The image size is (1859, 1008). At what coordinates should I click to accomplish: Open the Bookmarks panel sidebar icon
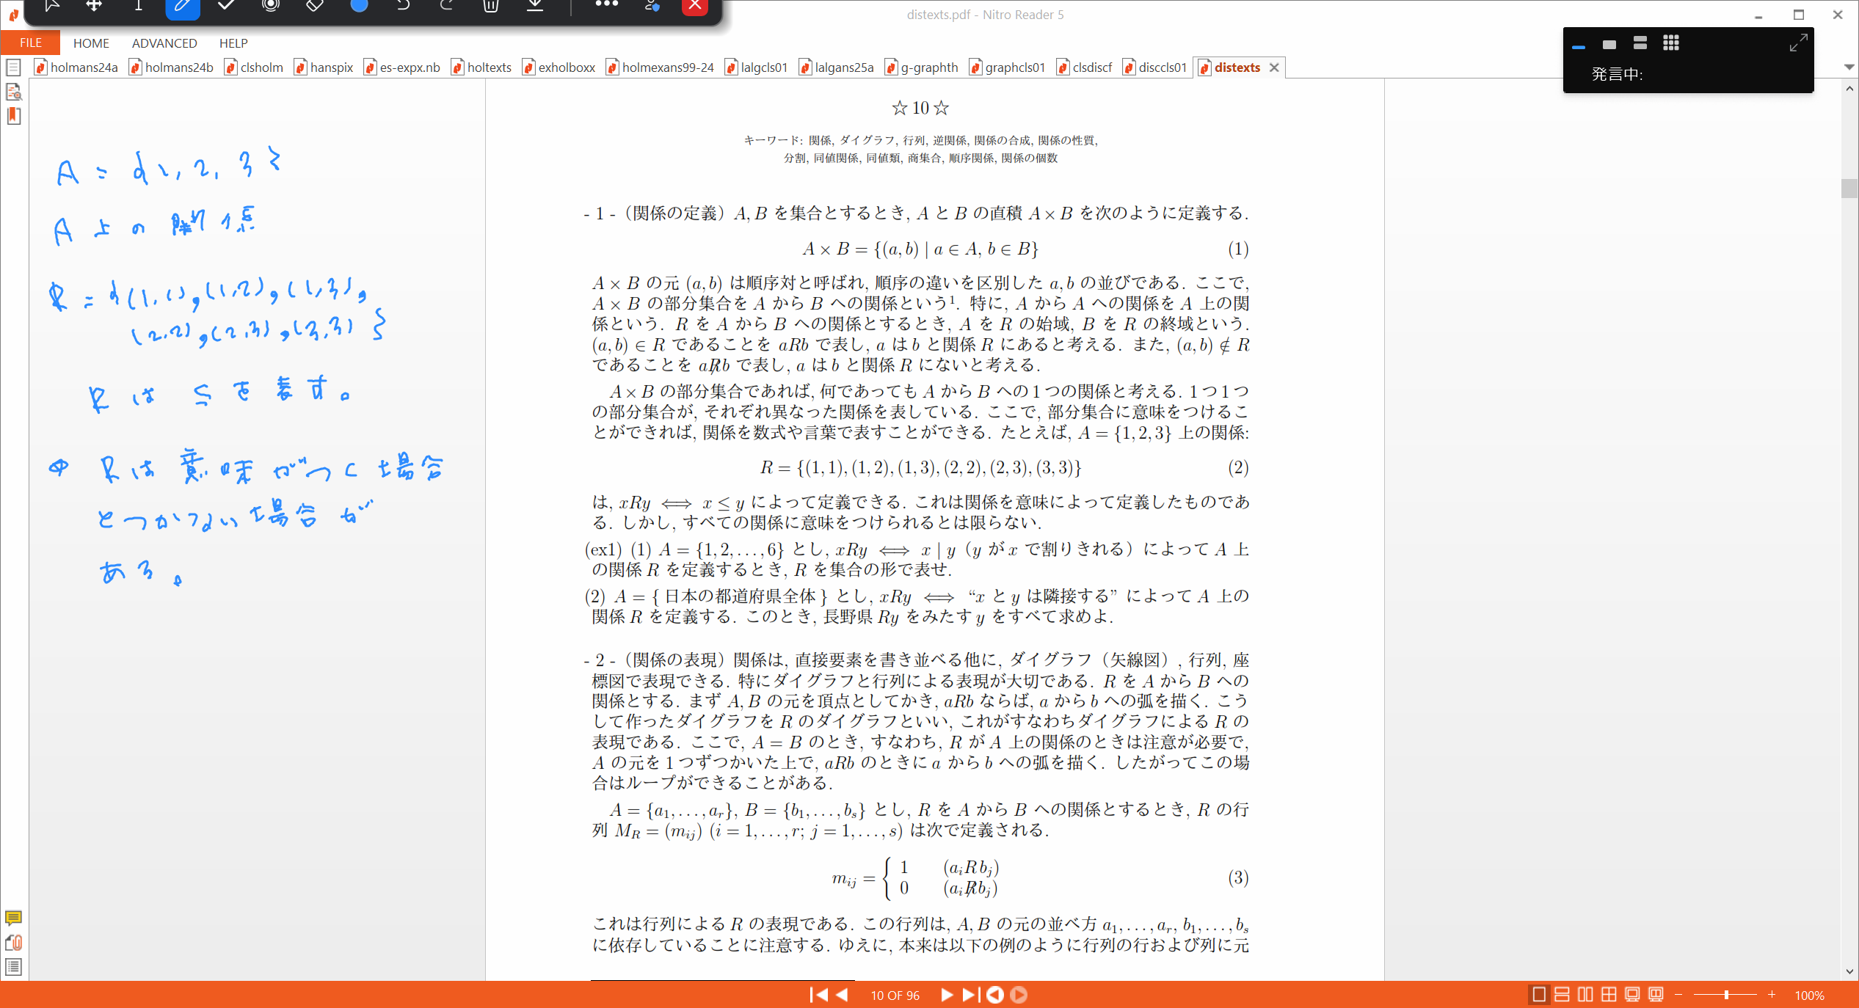(13, 116)
